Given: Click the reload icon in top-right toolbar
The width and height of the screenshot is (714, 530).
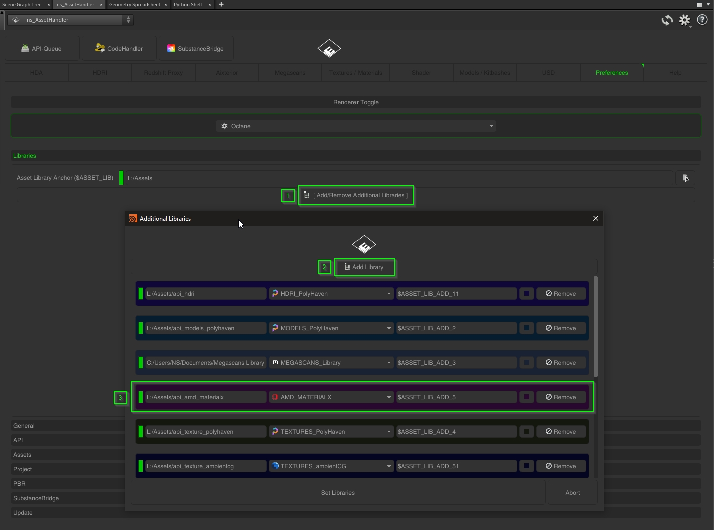Looking at the screenshot, I should pos(667,20).
